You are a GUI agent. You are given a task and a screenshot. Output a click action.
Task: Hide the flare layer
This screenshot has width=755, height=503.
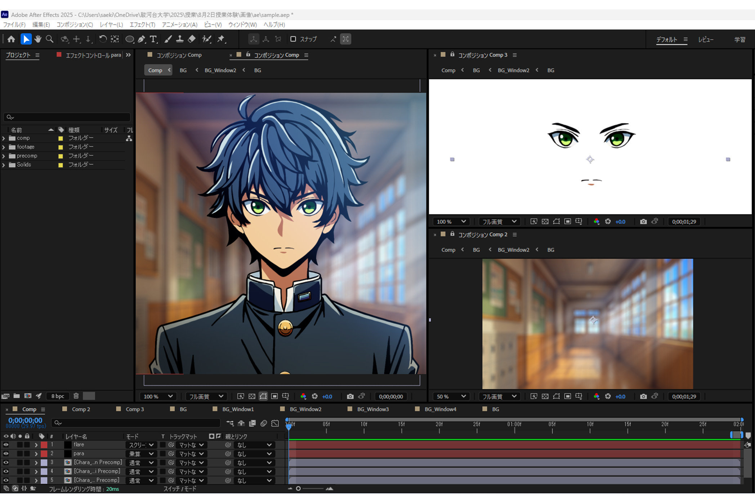6,445
